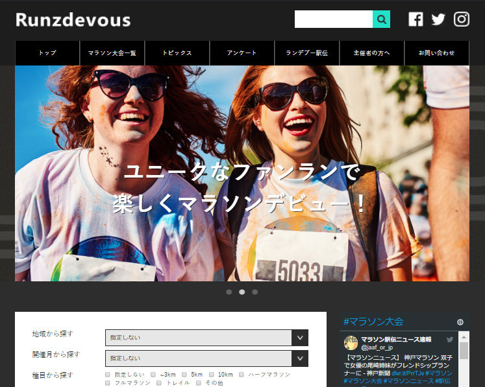Open the マラソン駅伝ニュース速報 account name
This screenshot has height=387, width=485.
tap(396, 340)
